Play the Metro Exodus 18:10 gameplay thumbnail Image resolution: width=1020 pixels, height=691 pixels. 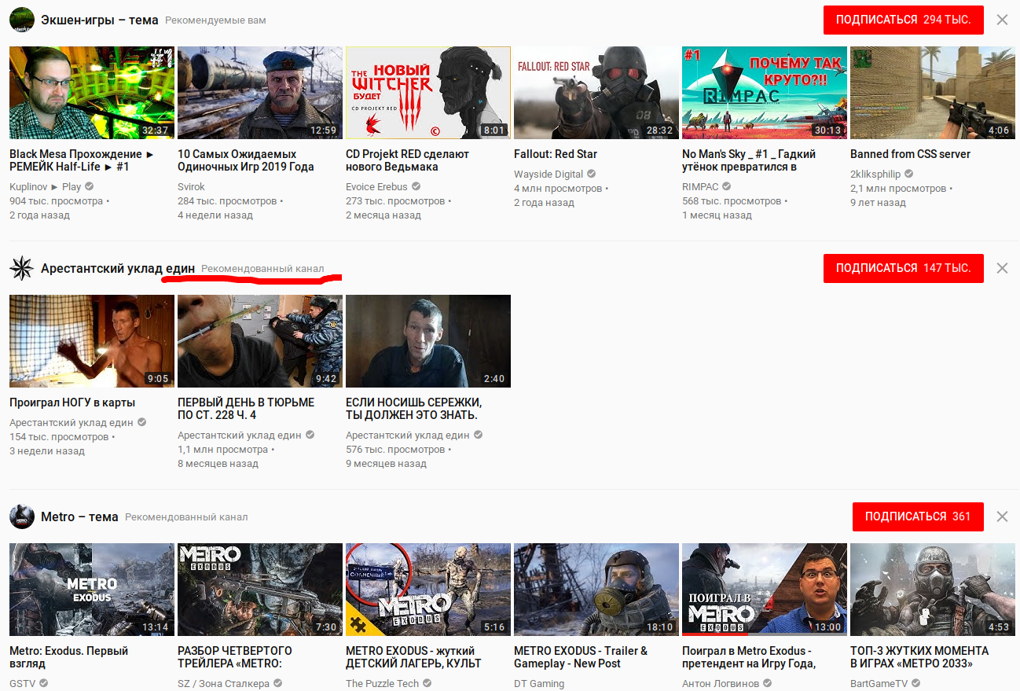tap(596, 590)
